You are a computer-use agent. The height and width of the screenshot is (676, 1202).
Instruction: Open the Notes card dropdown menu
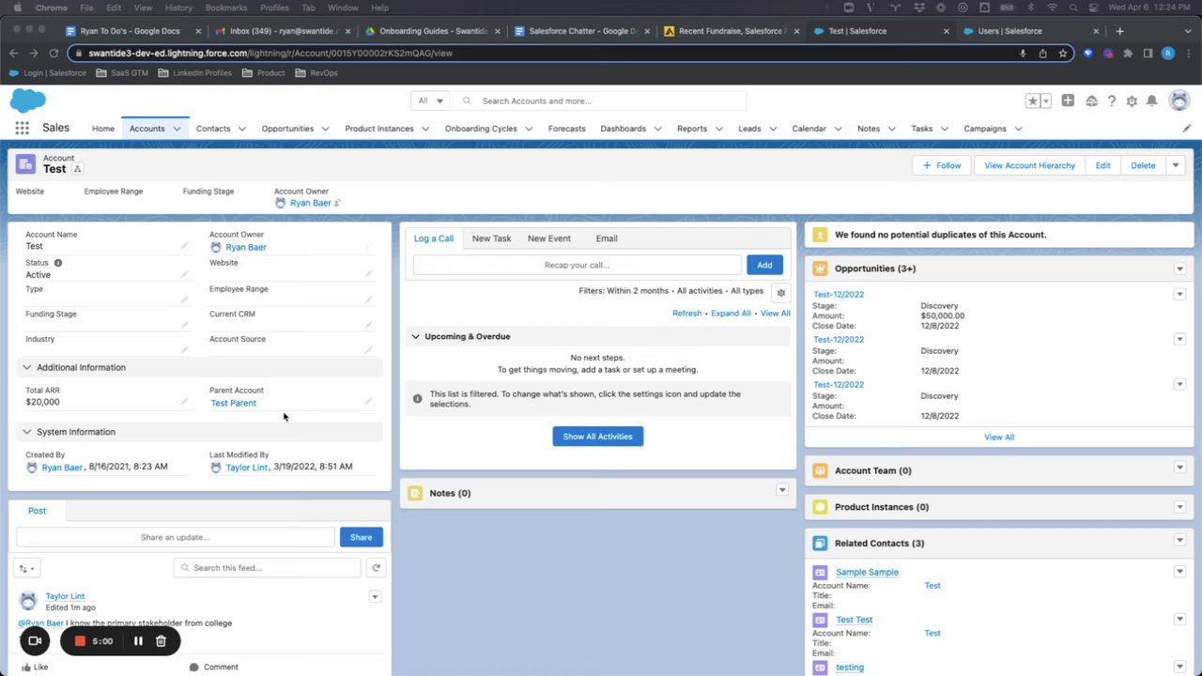click(x=782, y=490)
